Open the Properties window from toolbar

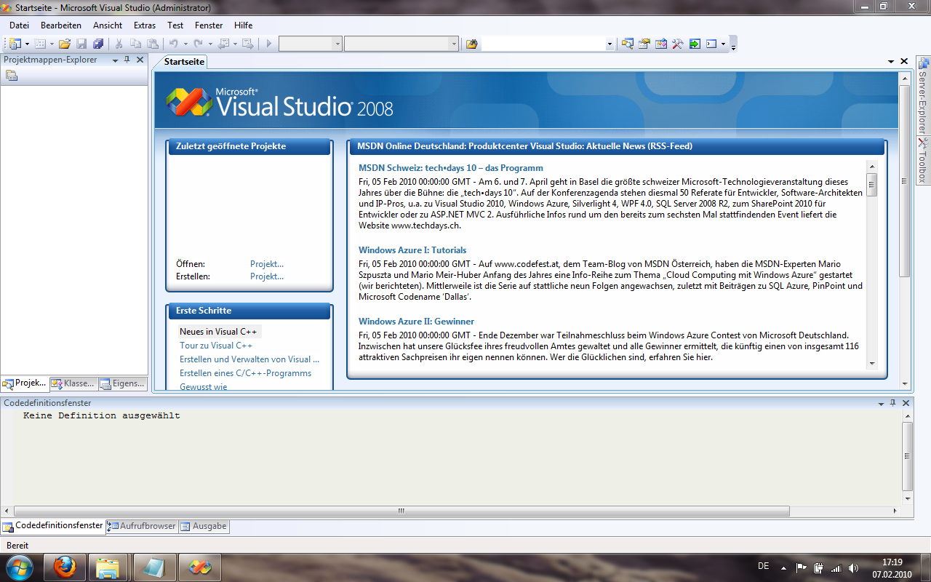pos(644,44)
